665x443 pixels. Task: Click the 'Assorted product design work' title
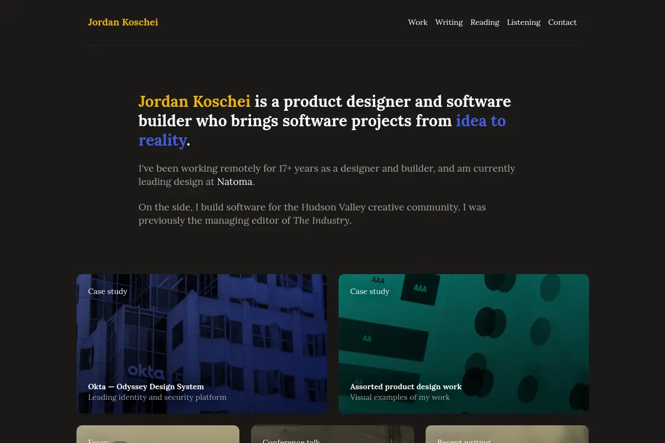point(406,387)
